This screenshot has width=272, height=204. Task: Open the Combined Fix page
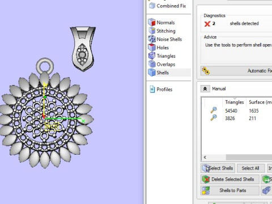pyautogui.click(x=168, y=6)
